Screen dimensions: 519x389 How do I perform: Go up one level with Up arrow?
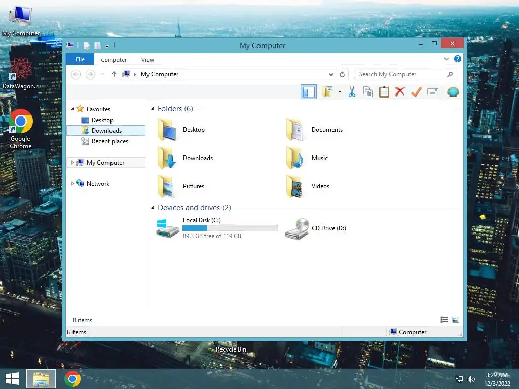click(114, 74)
